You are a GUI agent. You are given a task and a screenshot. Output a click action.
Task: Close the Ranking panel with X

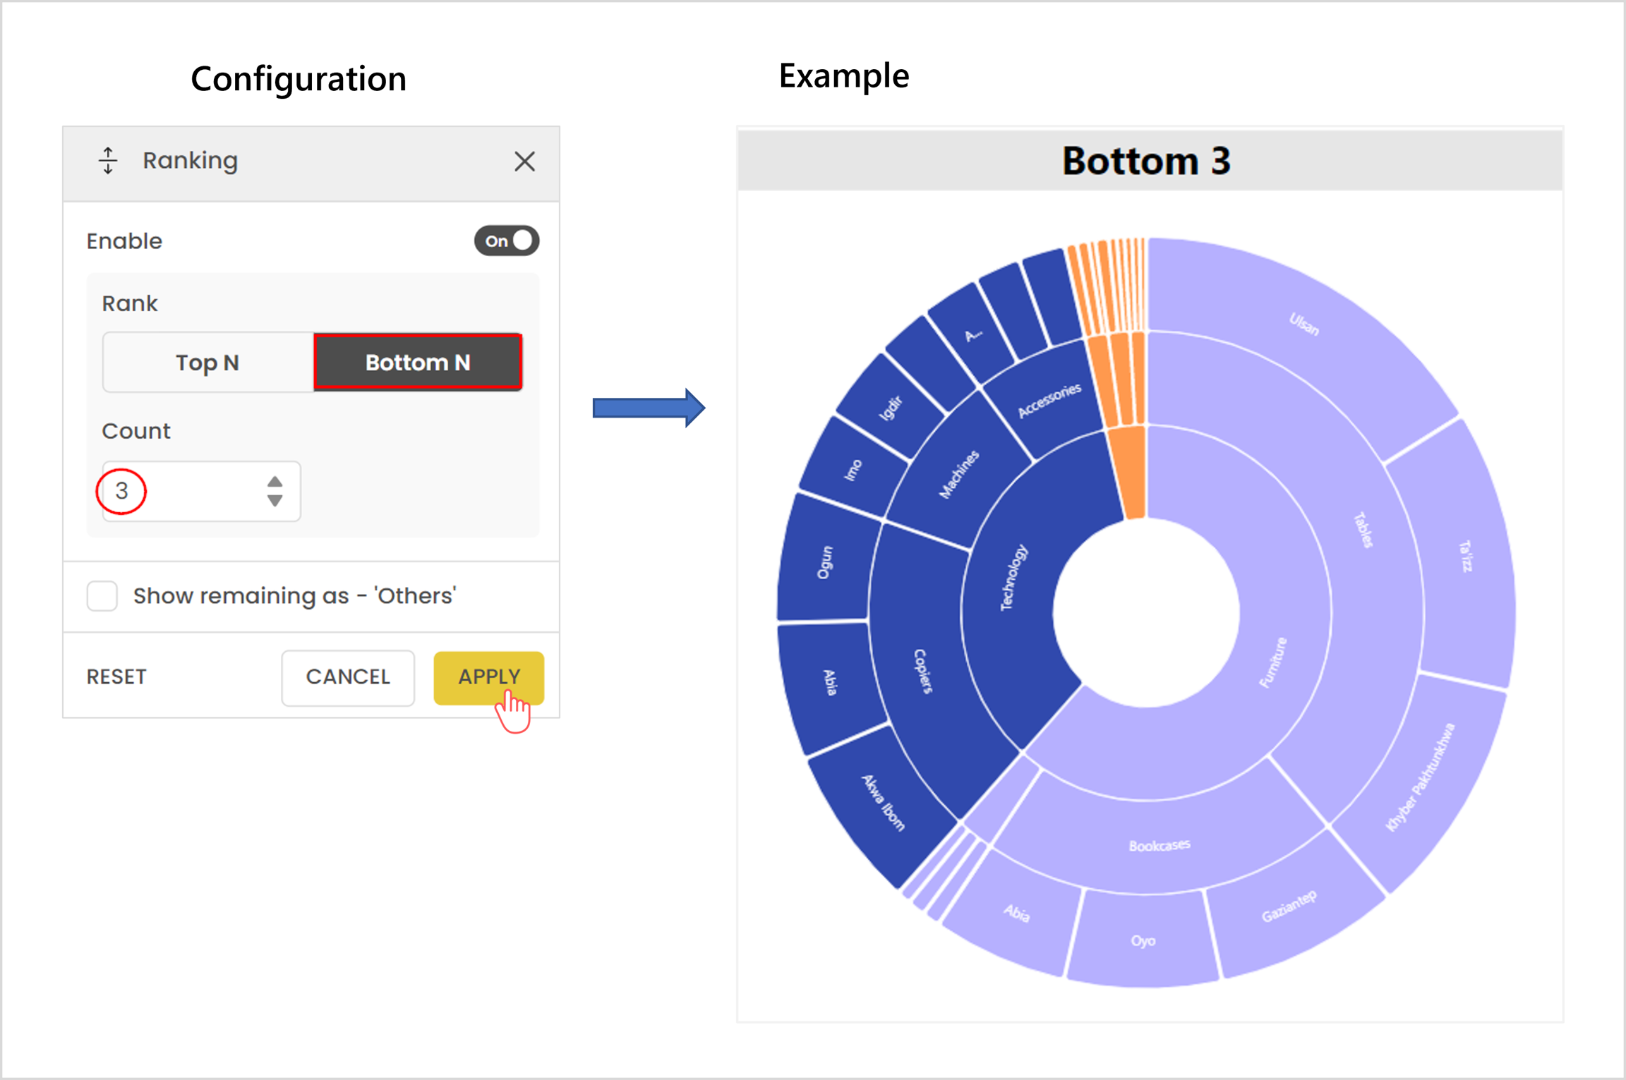click(524, 162)
